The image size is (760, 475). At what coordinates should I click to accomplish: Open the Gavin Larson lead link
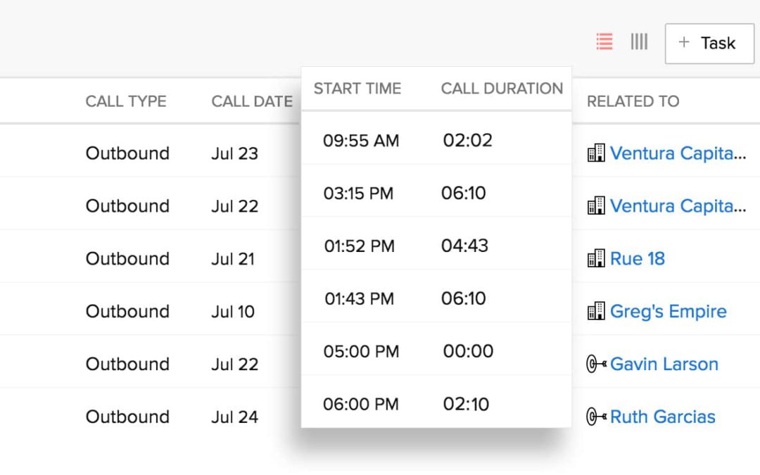(x=664, y=364)
